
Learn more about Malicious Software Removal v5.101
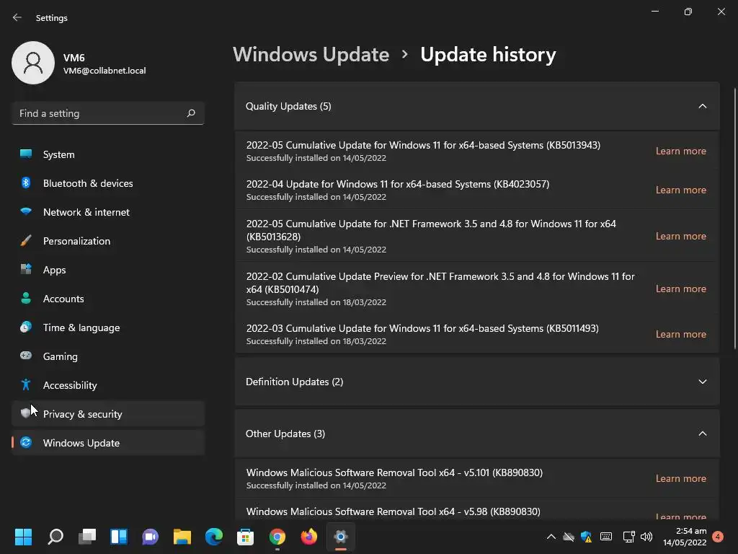(x=680, y=478)
